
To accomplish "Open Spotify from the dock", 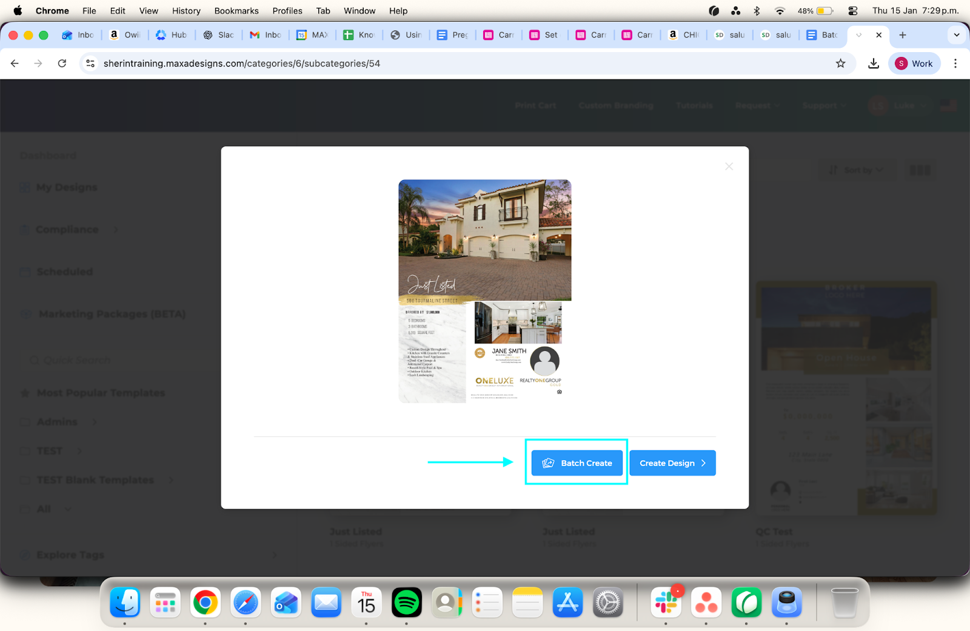I will click(x=406, y=603).
